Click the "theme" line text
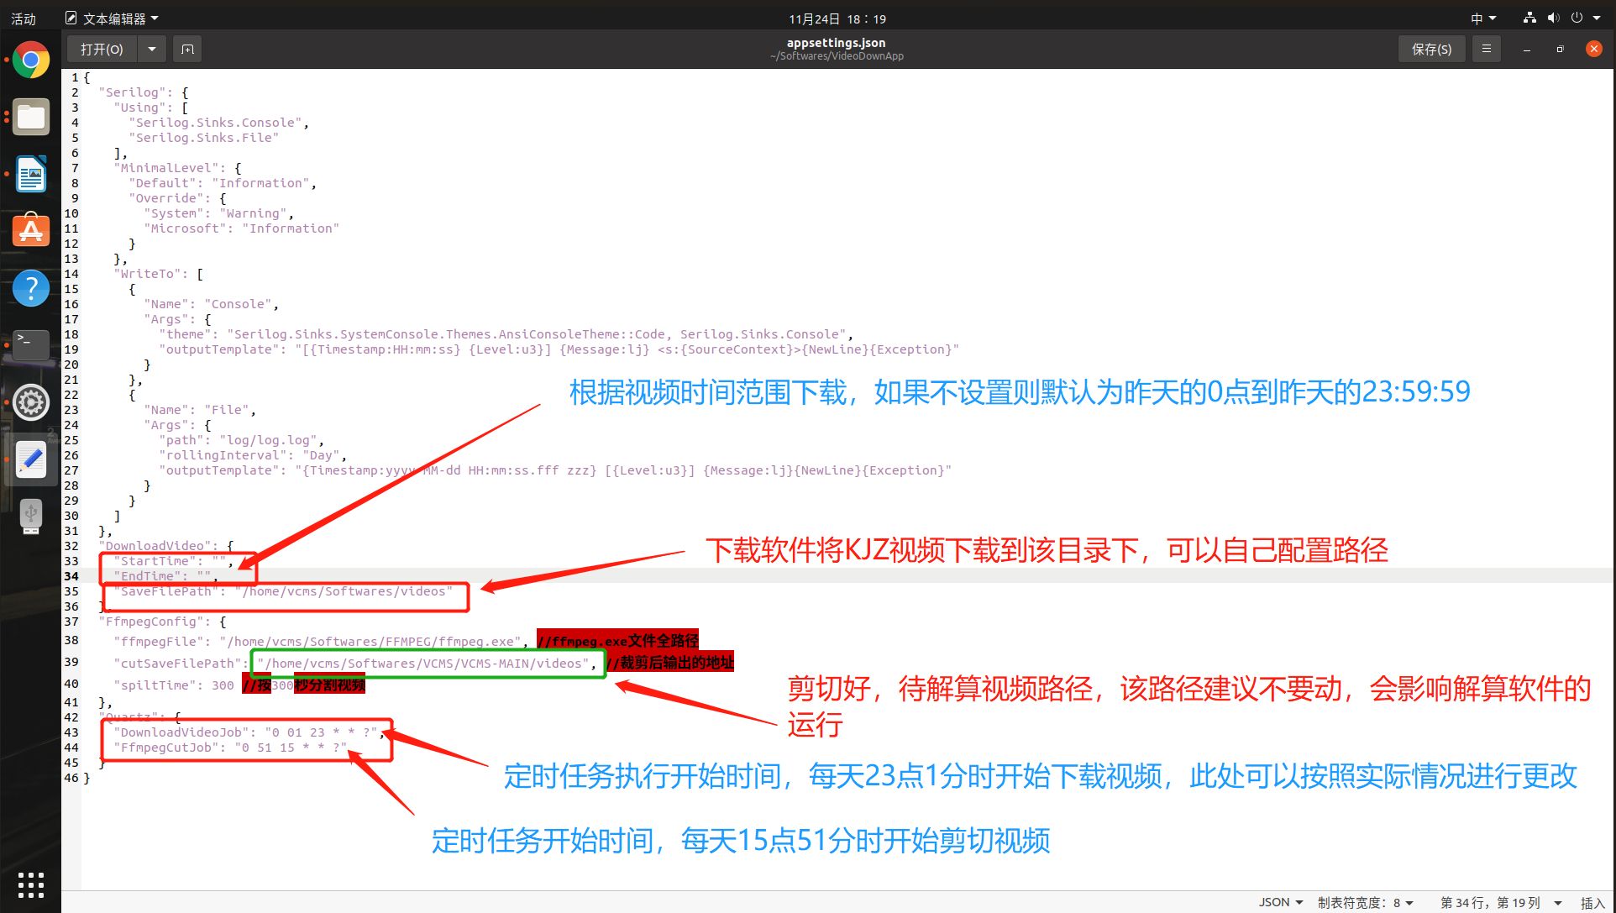 tap(506, 334)
